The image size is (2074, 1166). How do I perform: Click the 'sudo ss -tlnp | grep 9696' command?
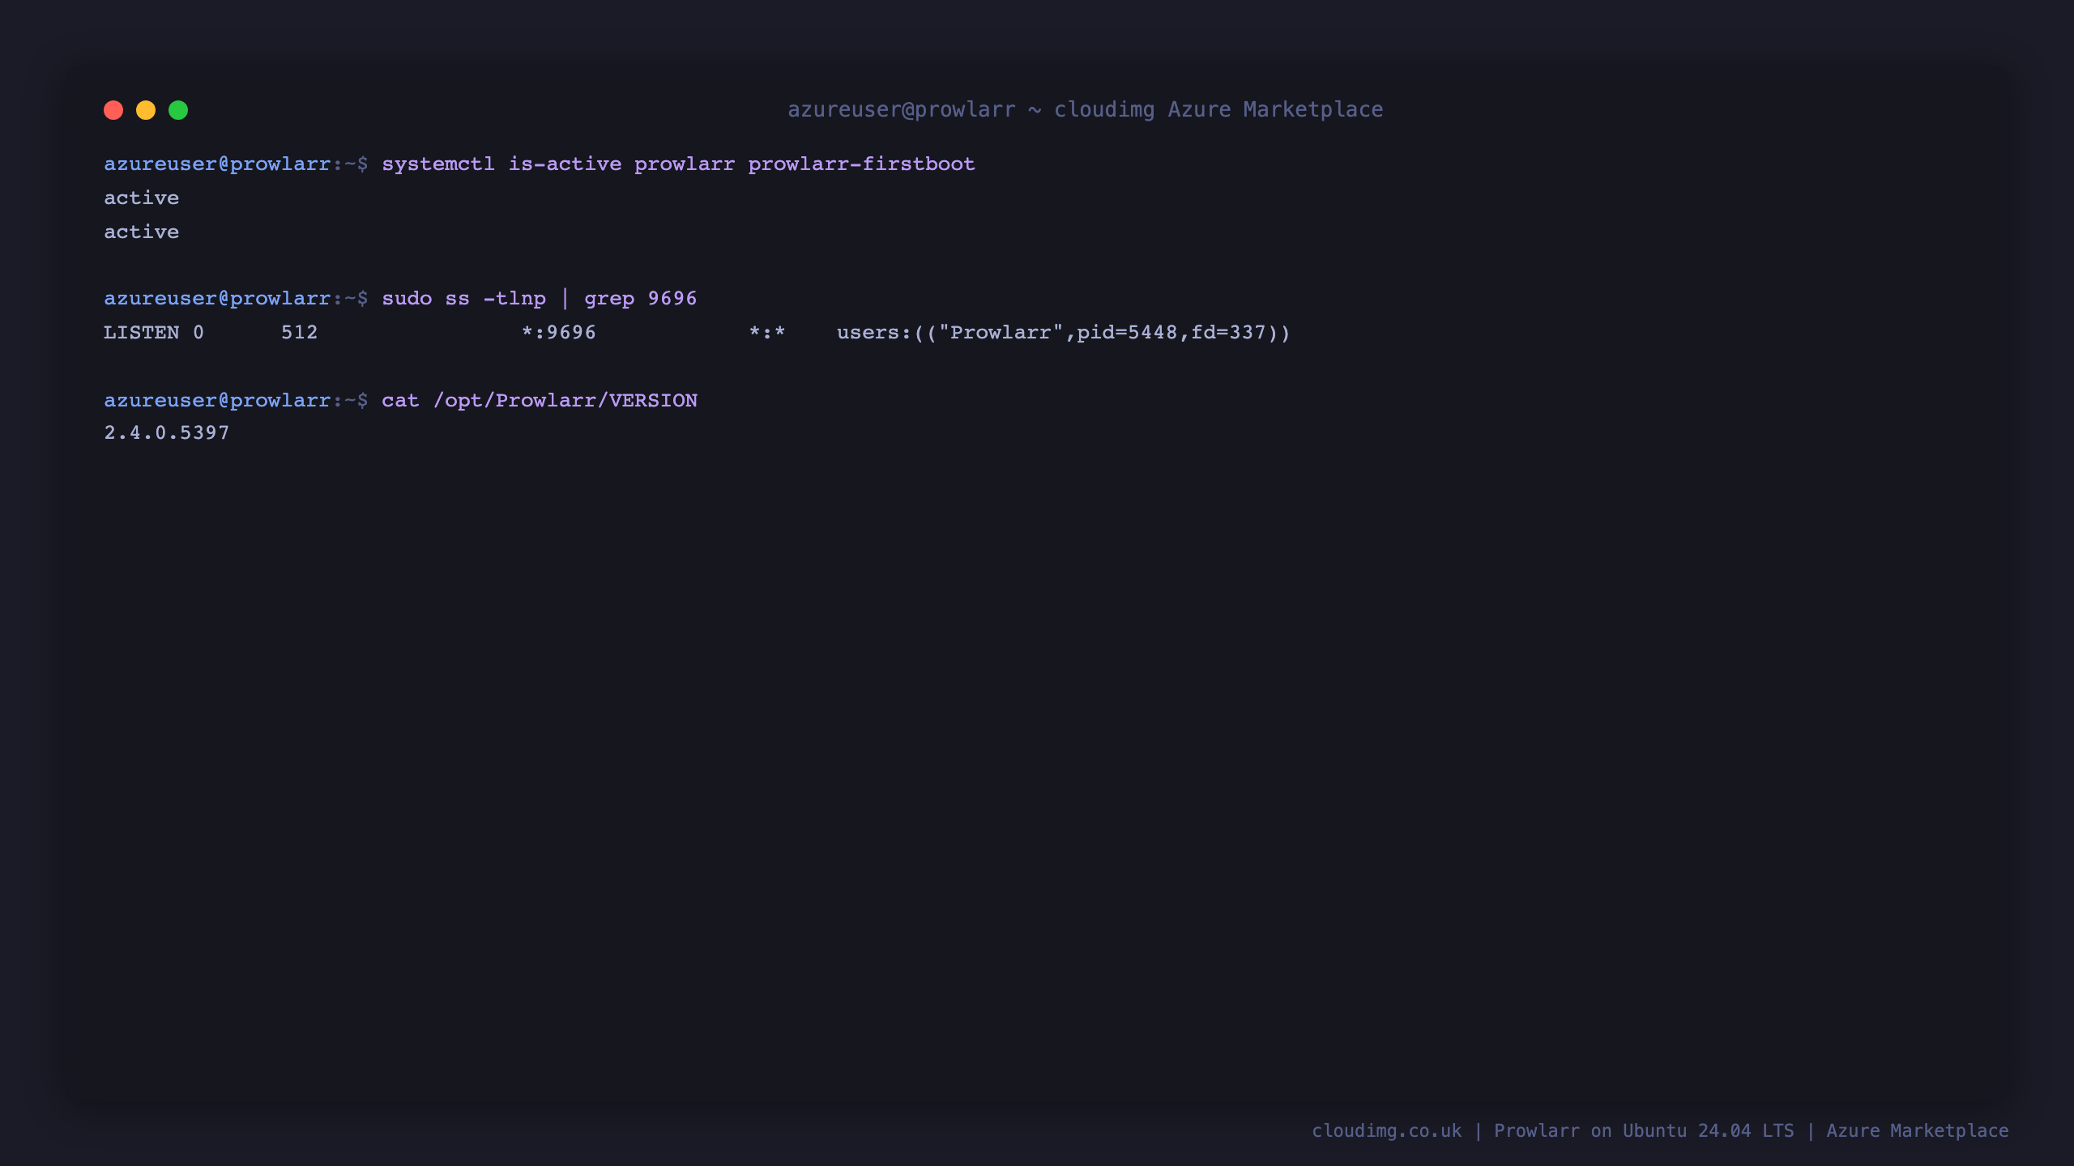(539, 299)
